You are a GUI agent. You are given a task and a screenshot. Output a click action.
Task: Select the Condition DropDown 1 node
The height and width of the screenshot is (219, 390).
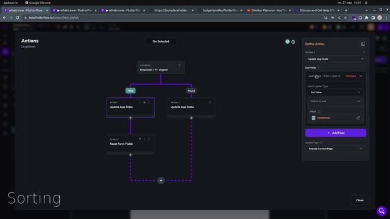click(161, 68)
